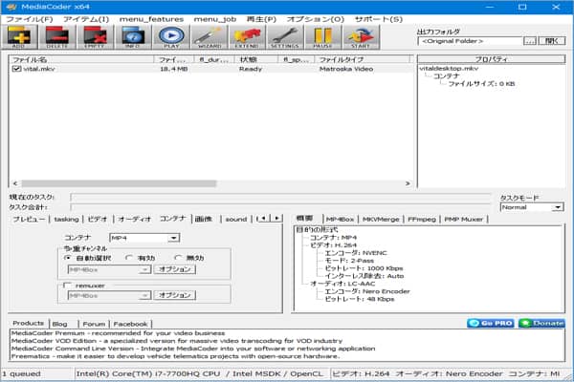Viewport: 574px width, 382px height.
Task: Switch to the プレビュー tab
Action: [x=29, y=219]
